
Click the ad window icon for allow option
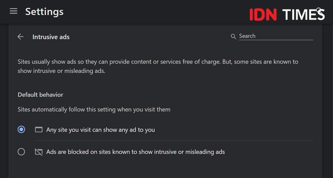[x=39, y=129]
